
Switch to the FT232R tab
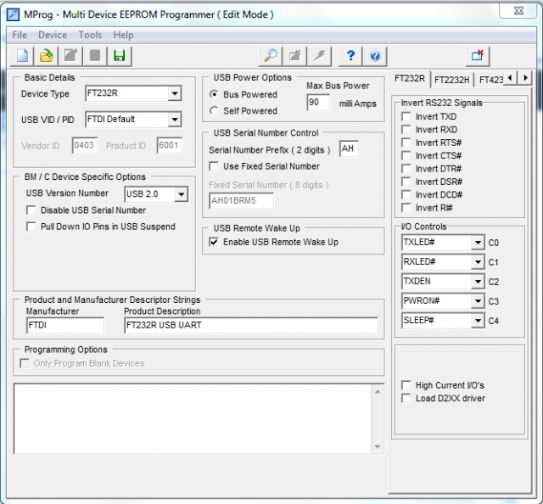pyautogui.click(x=410, y=79)
